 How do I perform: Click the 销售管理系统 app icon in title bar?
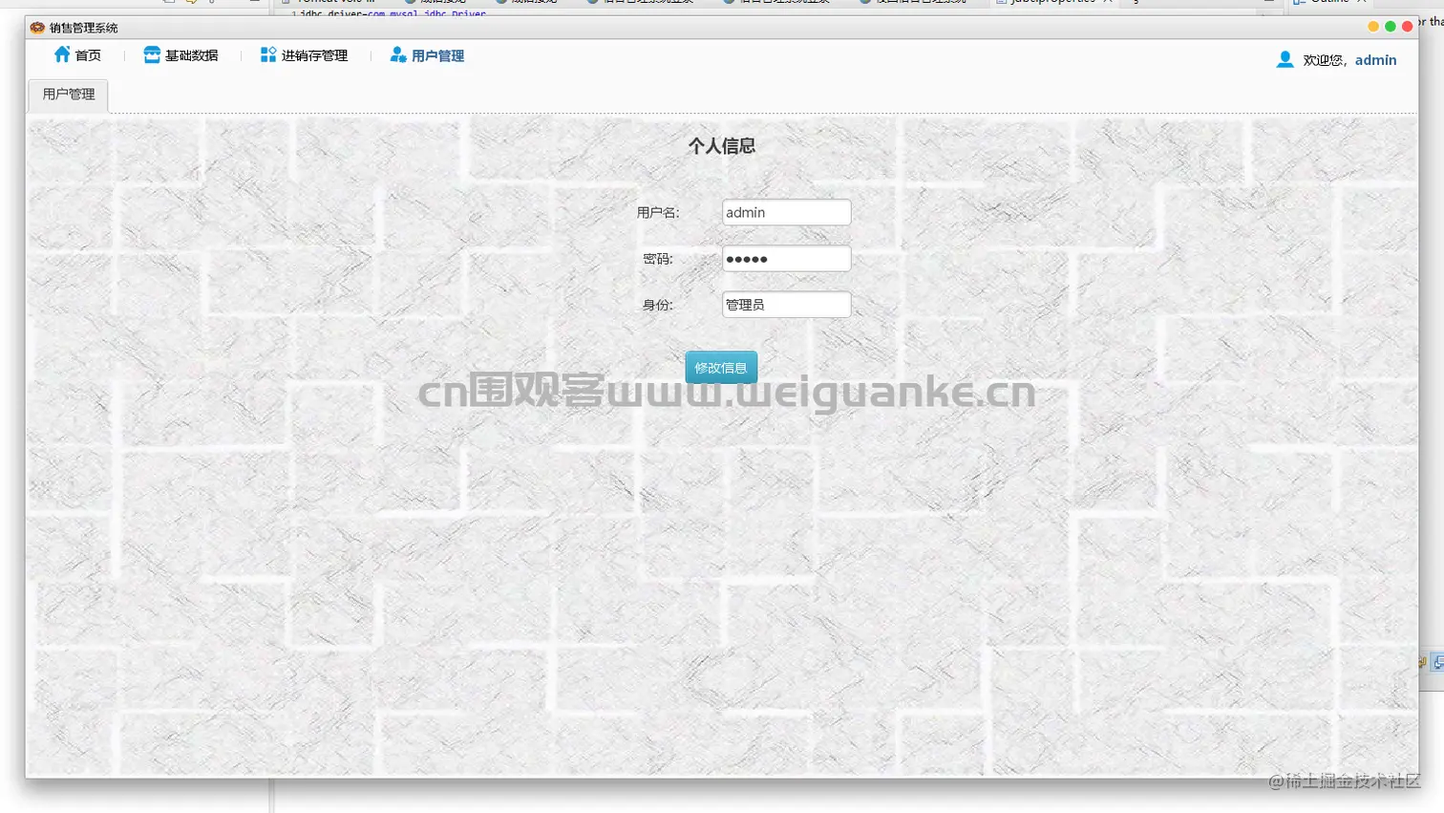pyautogui.click(x=37, y=27)
